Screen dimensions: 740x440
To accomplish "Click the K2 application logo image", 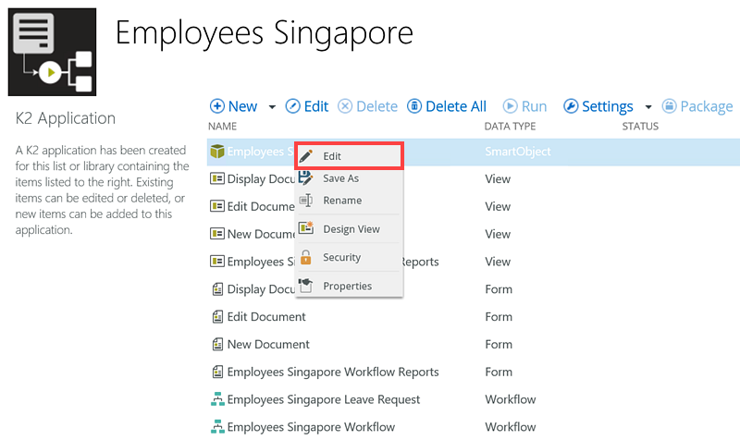I will point(52,52).
